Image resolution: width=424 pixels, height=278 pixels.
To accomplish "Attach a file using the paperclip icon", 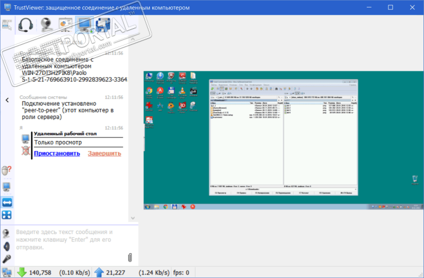I will [130, 257].
